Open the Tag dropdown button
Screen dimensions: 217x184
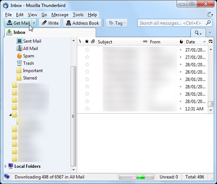tap(117, 23)
